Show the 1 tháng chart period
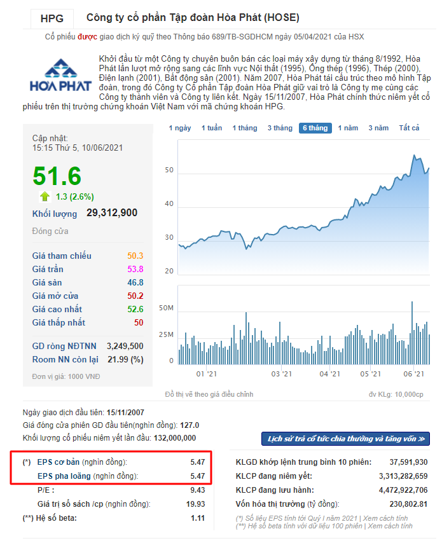 [x=245, y=128]
